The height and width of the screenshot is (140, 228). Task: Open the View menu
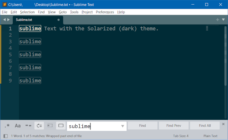click(x=52, y=12)
